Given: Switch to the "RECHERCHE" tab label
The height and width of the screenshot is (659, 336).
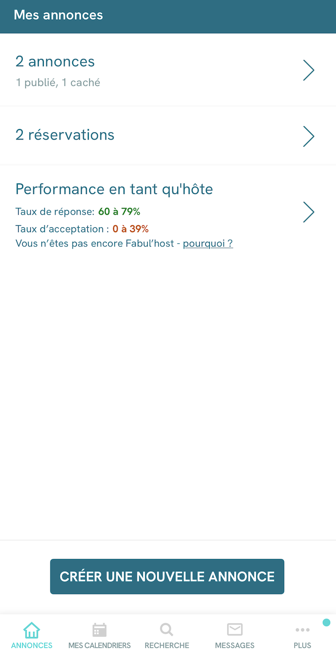Looking at the screenshot, I should pos(166,645).
